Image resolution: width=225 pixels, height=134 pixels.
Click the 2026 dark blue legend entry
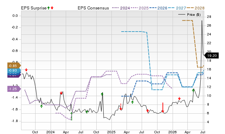point(158,8)
